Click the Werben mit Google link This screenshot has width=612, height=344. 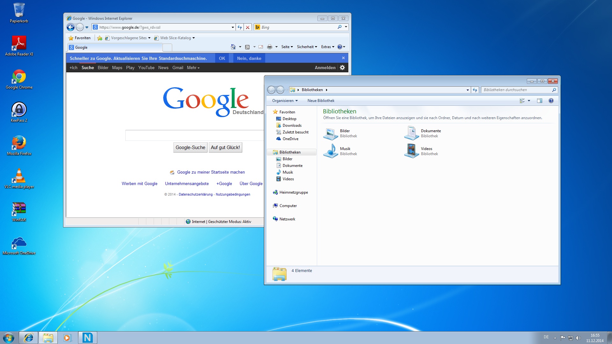(x=139, y=184)
